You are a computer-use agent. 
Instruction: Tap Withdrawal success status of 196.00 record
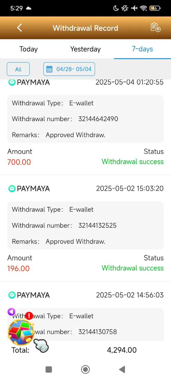(x=133, y=268)
